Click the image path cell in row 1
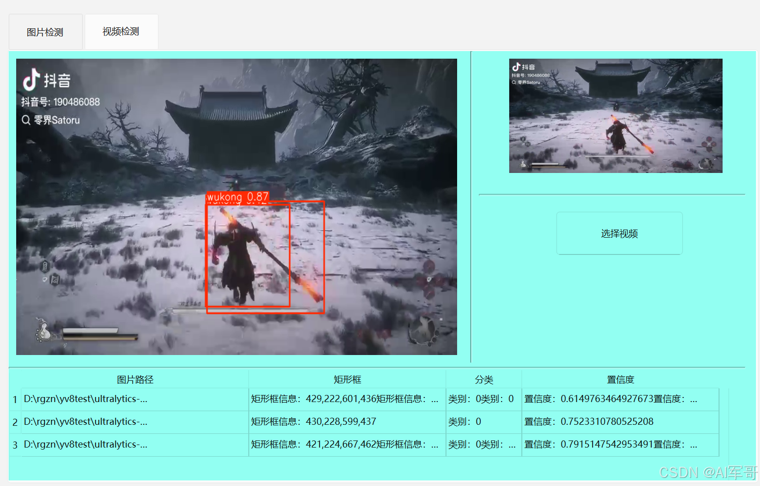The width and height of the screenshot is (760, 486). (135, 400)
